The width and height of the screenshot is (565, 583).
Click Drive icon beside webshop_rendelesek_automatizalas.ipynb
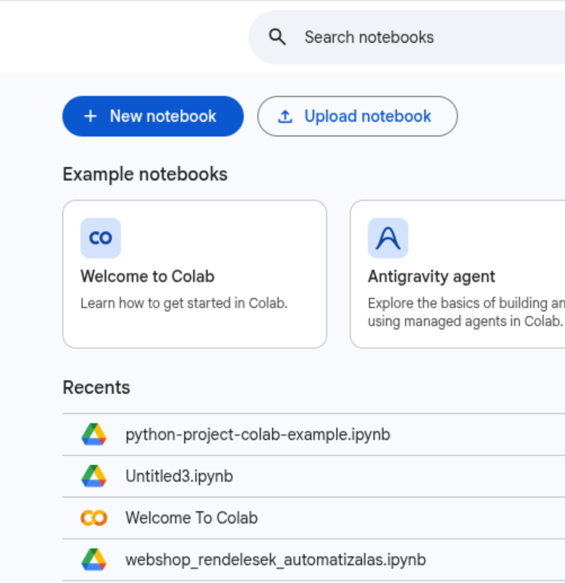(94, 560)
